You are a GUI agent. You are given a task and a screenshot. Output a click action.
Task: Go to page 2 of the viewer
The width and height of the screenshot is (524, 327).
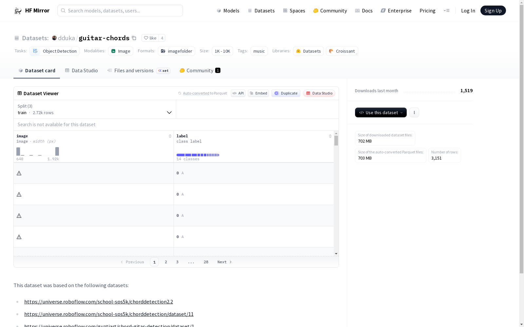pos(166,262)
